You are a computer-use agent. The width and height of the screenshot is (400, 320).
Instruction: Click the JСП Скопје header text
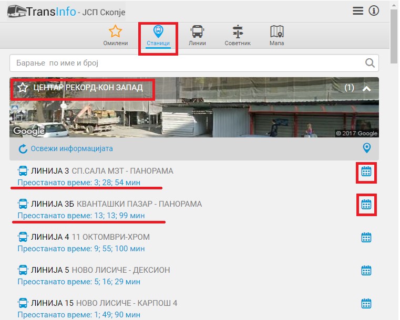click(104, 12)
